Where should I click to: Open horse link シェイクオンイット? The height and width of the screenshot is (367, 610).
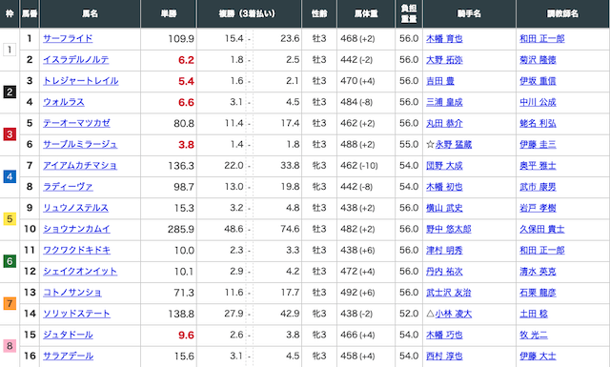tap(80, 272)
